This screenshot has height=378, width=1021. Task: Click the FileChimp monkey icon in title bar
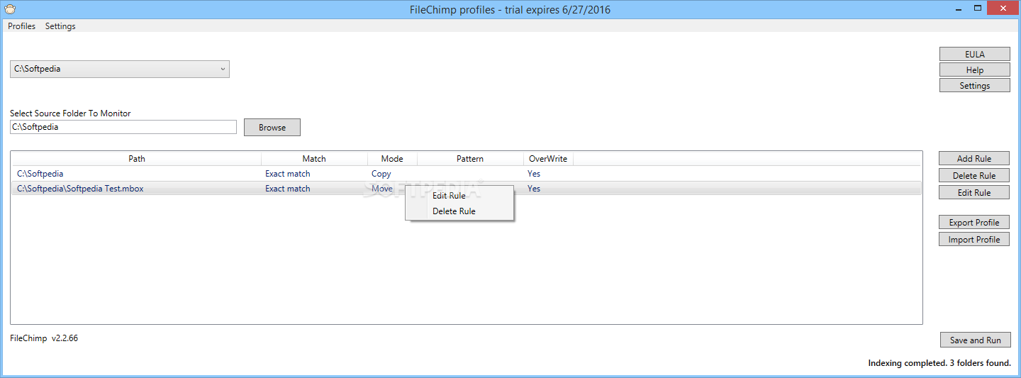pyautogui.click(x=9, y=9)
